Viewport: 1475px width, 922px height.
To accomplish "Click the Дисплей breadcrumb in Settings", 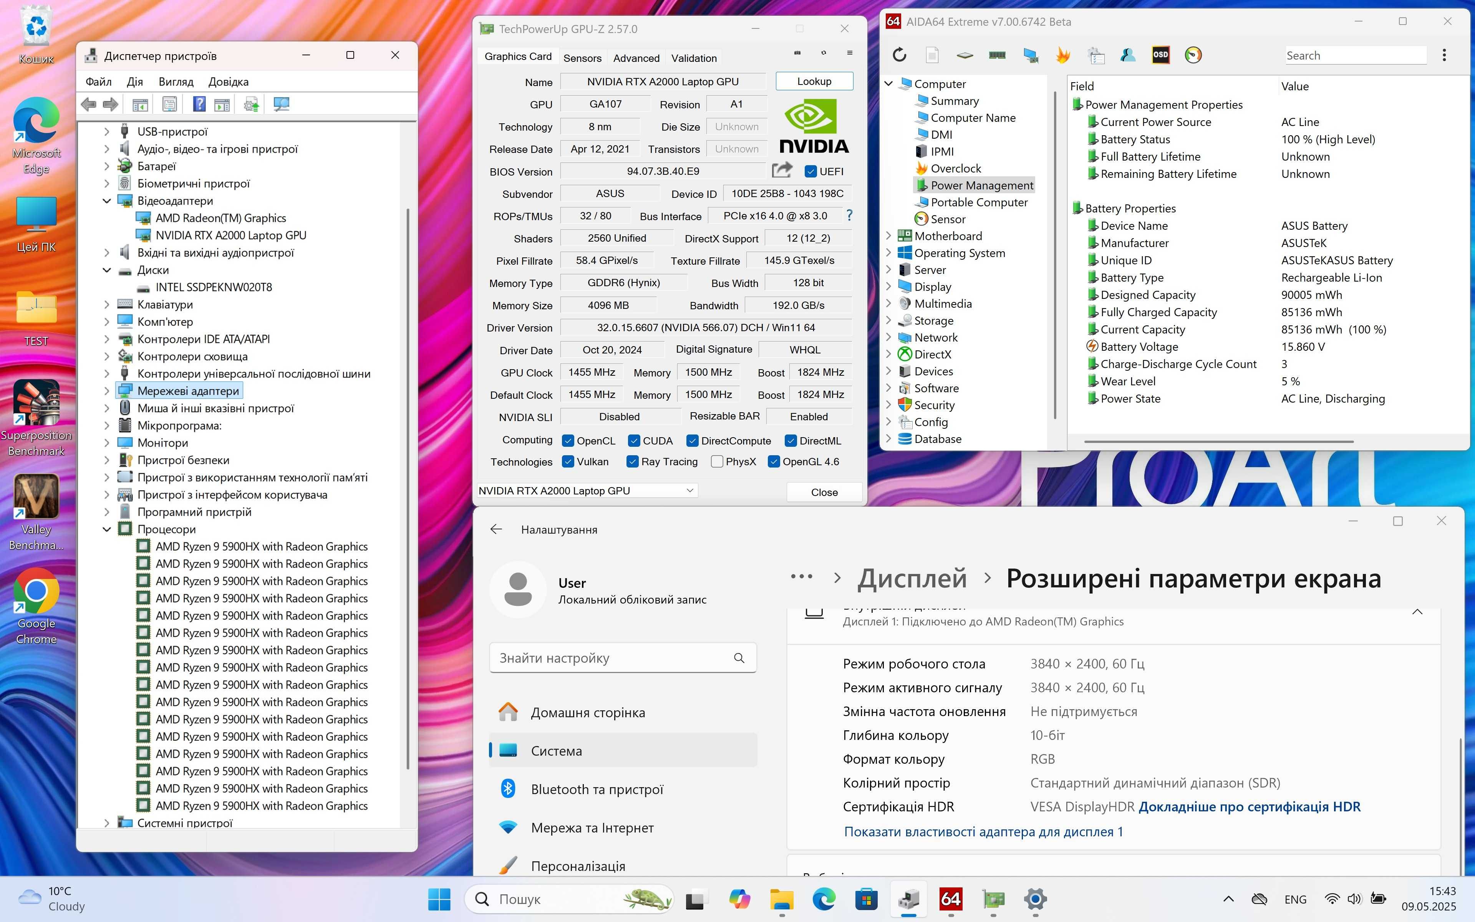I will (x=912, y=578).
